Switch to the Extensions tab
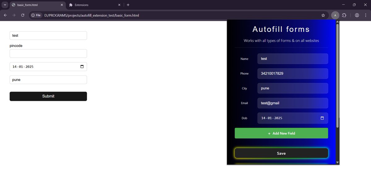The image size is (371, 196). (x=94, y=5)
